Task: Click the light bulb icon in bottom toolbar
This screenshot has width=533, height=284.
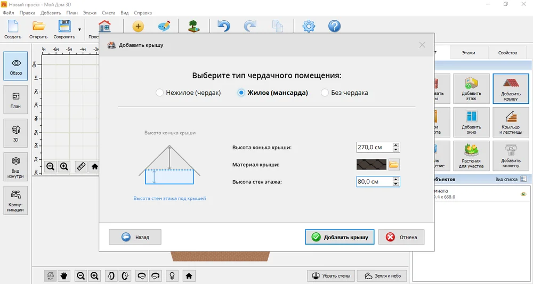Action: pyautogui.click(x=173, y=275)
